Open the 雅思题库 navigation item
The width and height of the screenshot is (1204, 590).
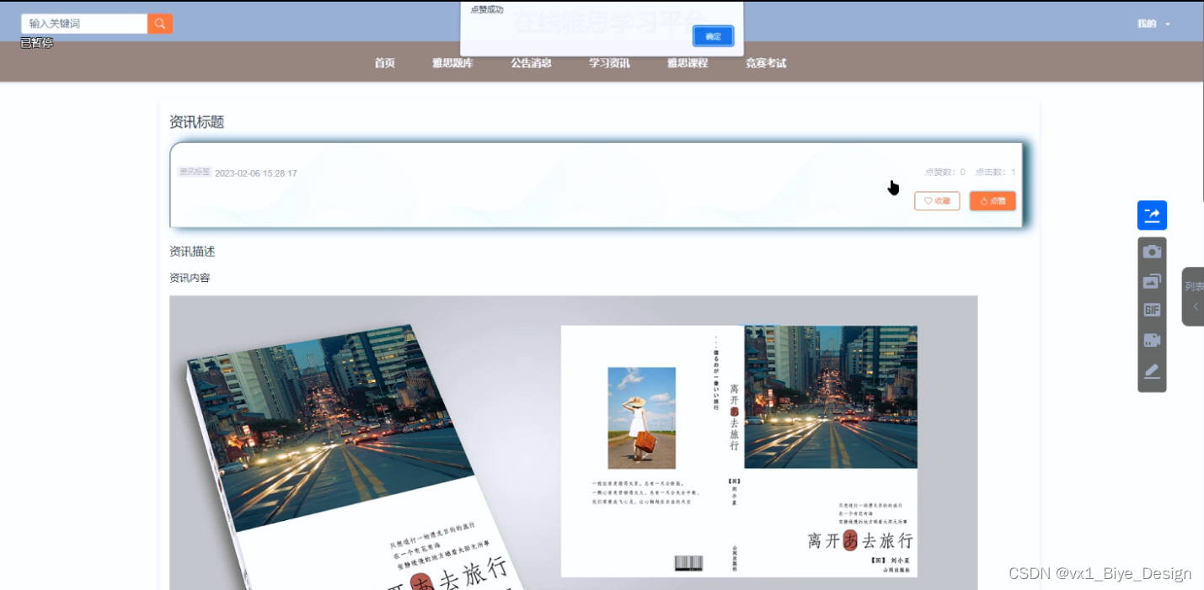tap(452, 63)
